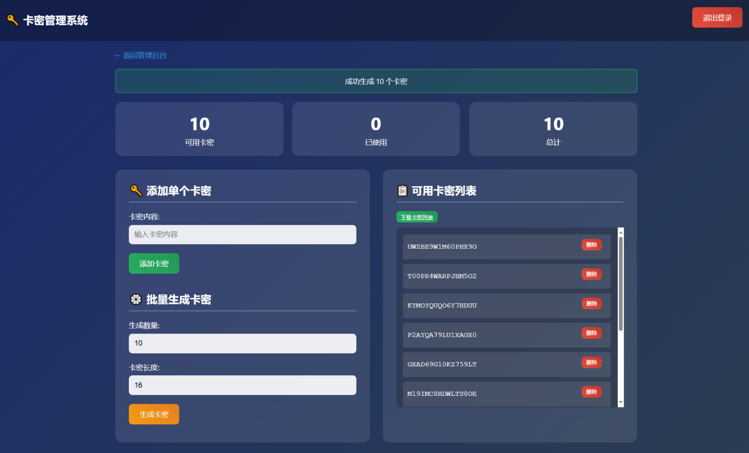
Task: Click the 生成数量 input showing 10
Action: click(242, 343)
